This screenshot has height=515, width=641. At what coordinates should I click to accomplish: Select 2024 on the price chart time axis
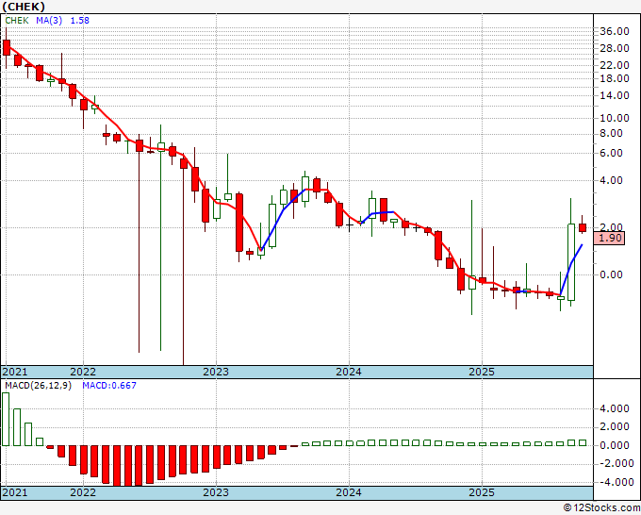point(349,372)
